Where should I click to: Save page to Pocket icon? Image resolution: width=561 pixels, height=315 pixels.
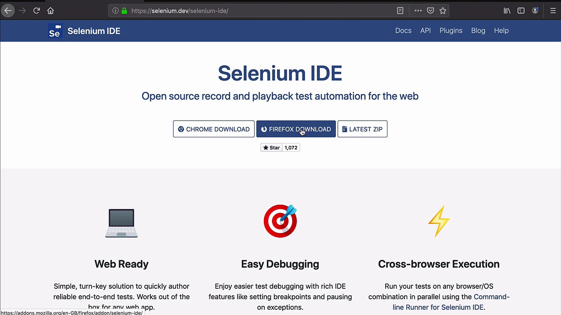(x=430, y=10)
